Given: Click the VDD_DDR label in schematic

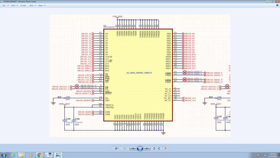Looking at the screenshot, I should click(117, 17).
